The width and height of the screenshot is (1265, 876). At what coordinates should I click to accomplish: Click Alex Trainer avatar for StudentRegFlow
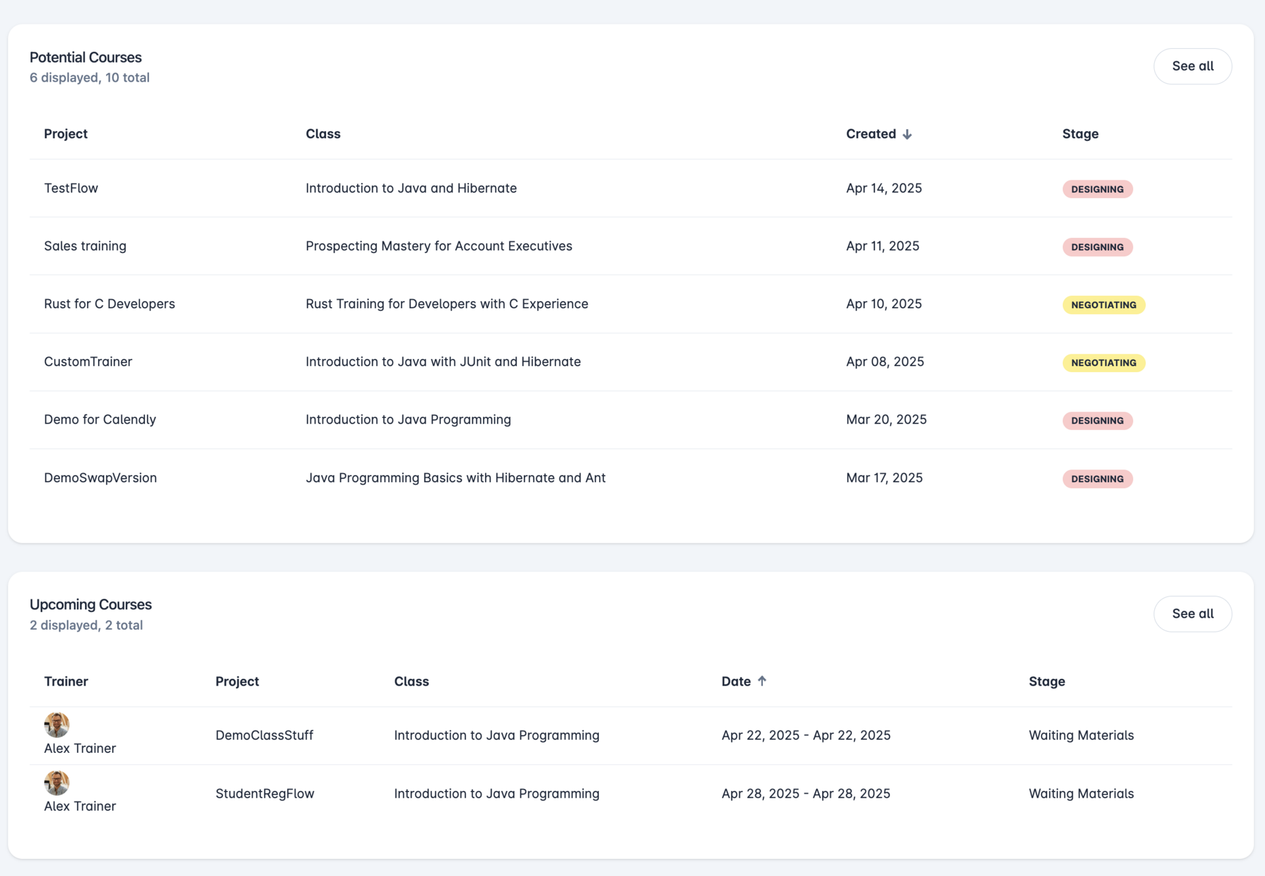[57, 782]
